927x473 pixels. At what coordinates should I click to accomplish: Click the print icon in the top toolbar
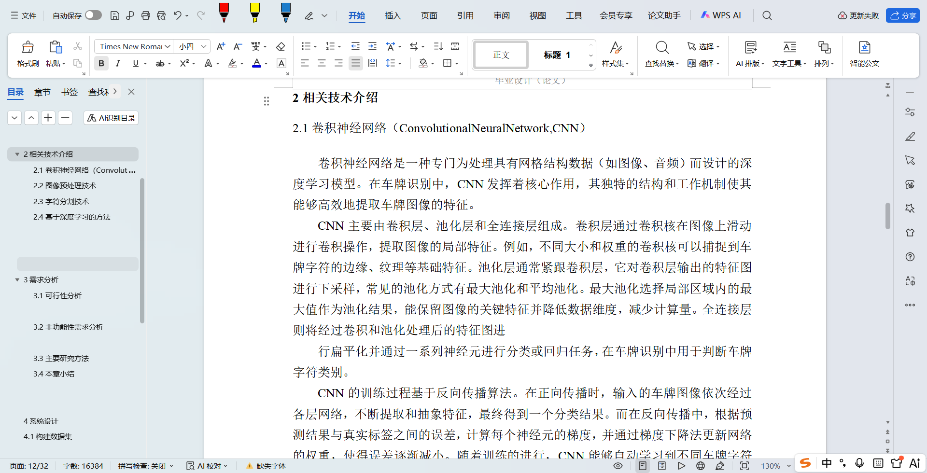pyautogui.click(x=146, y=15)
